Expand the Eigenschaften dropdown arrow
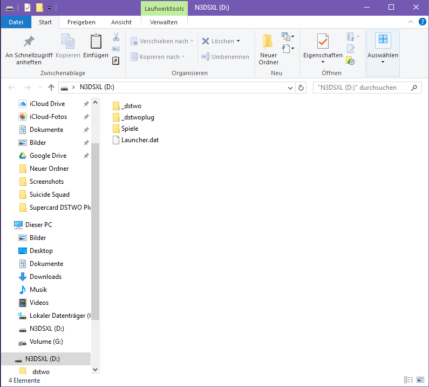This screenshot has height=387, width=429. click(x=323, y=62)
